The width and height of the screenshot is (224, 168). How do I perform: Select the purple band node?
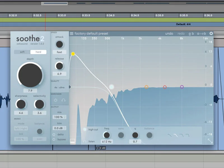click(x=182, y=87)
